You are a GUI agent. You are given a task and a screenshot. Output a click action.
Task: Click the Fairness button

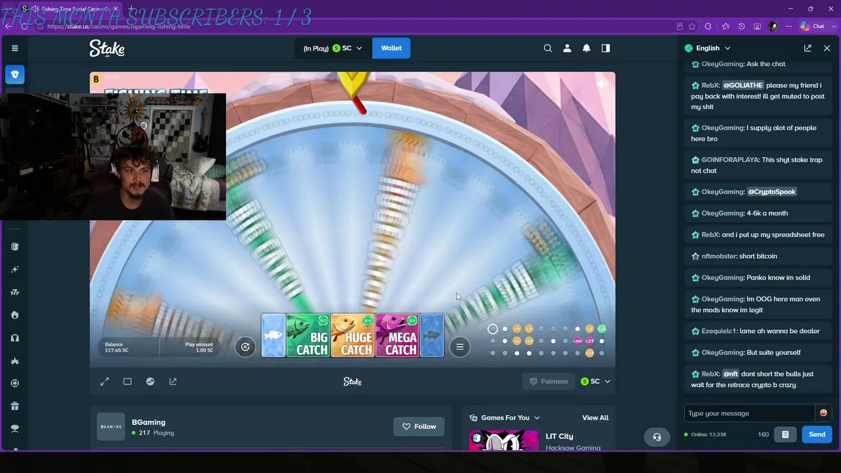(549, 381)
